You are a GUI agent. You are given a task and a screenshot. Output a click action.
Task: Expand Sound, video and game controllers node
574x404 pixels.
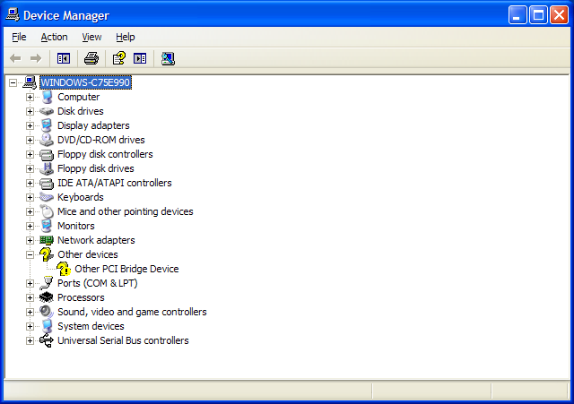[30, 313]
